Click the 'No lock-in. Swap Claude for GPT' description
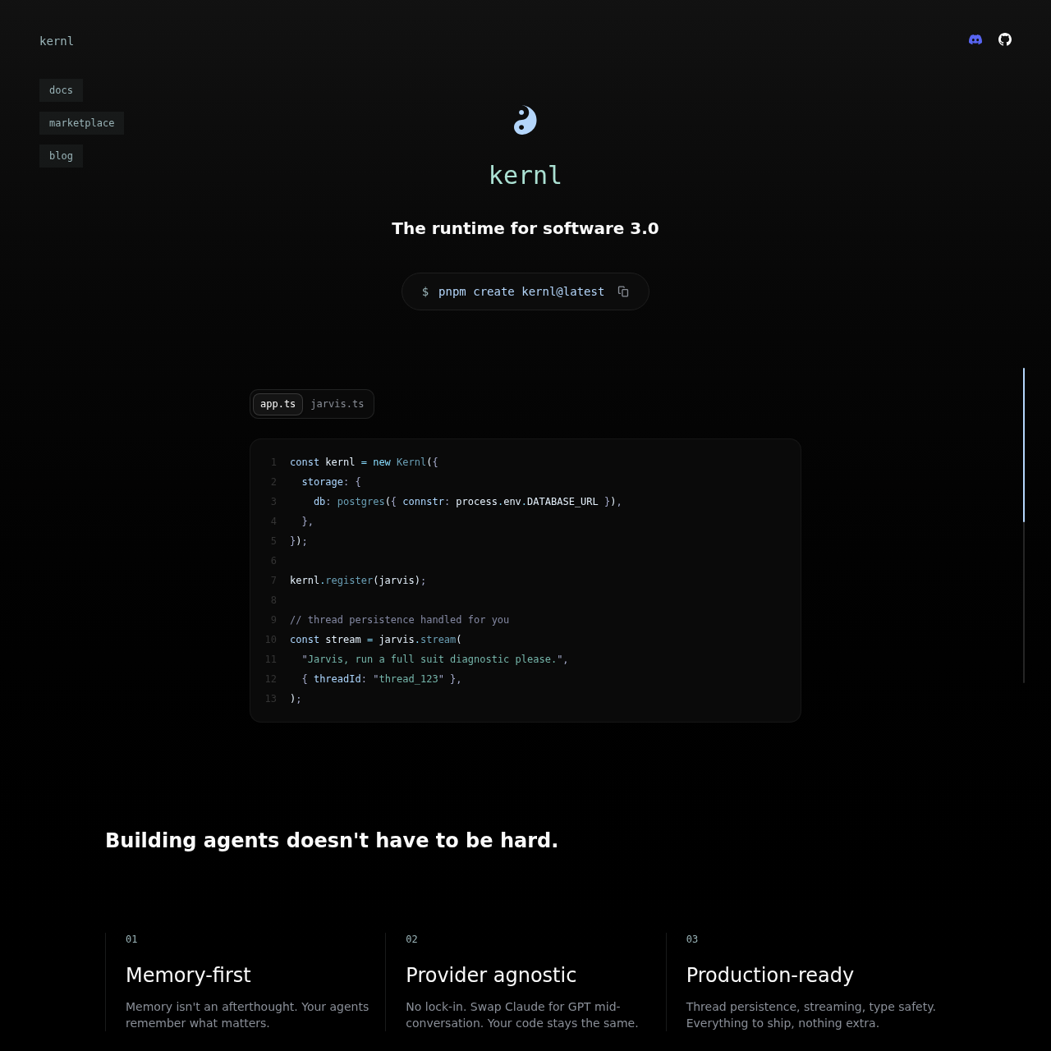 pos(522,1015)
